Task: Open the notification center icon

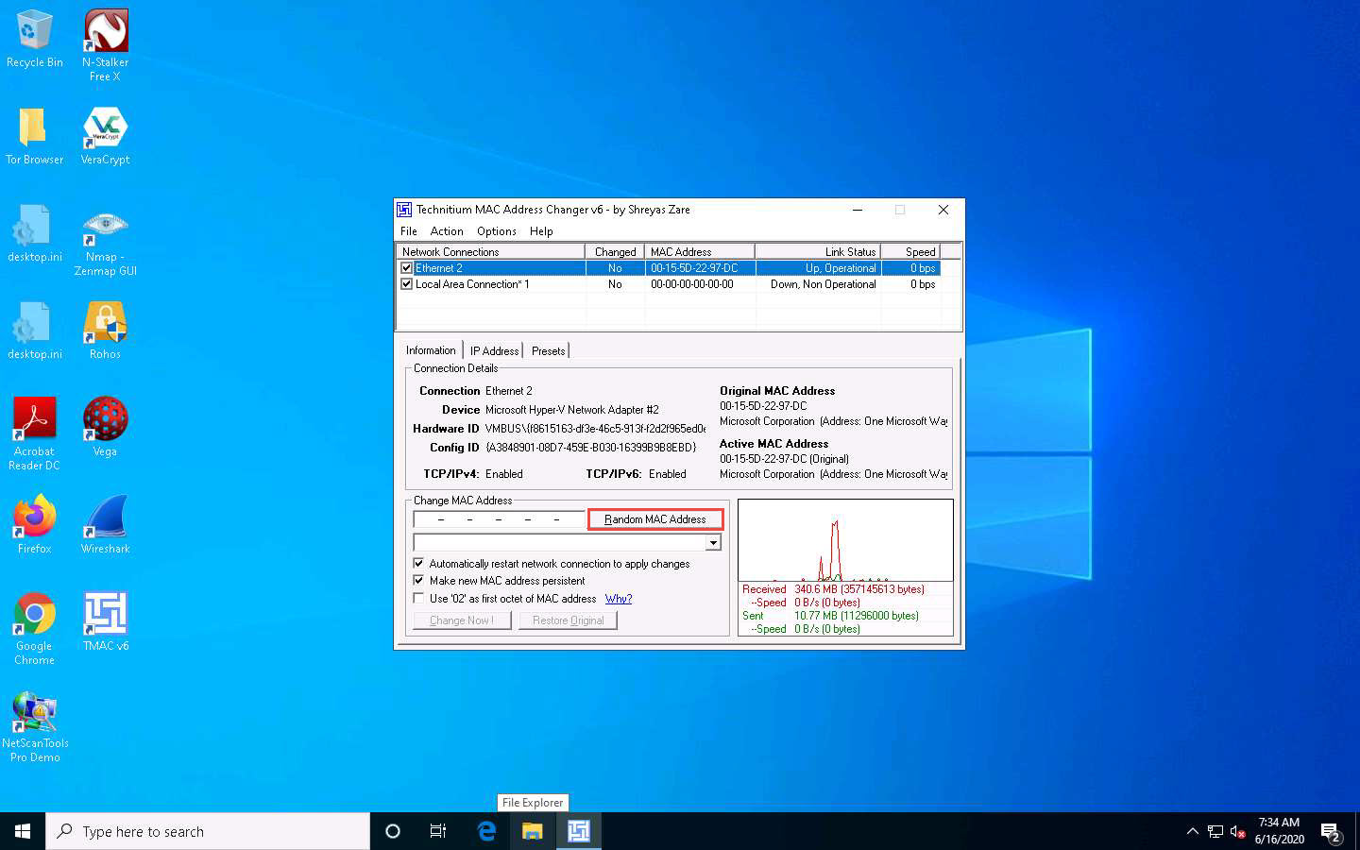Action: tap(1331, 832)
